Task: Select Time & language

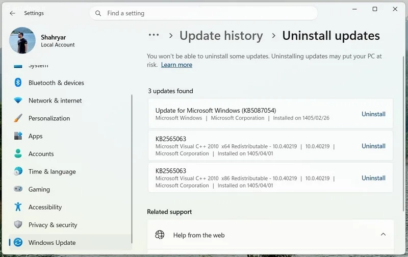Action: click(70, 171)
